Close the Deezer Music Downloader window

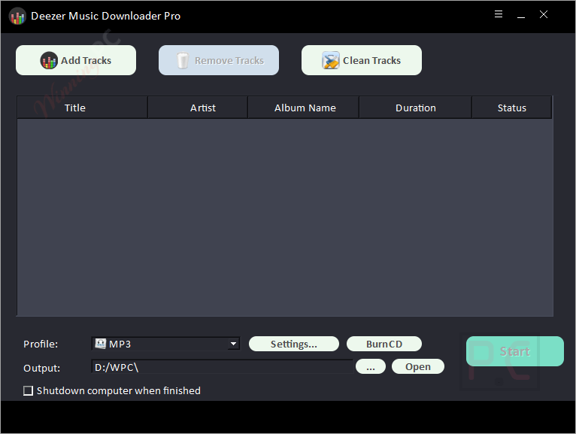click(x=544, y=14)
